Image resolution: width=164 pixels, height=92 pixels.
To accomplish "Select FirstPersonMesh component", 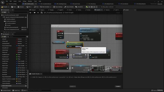I will click(11, 23).
